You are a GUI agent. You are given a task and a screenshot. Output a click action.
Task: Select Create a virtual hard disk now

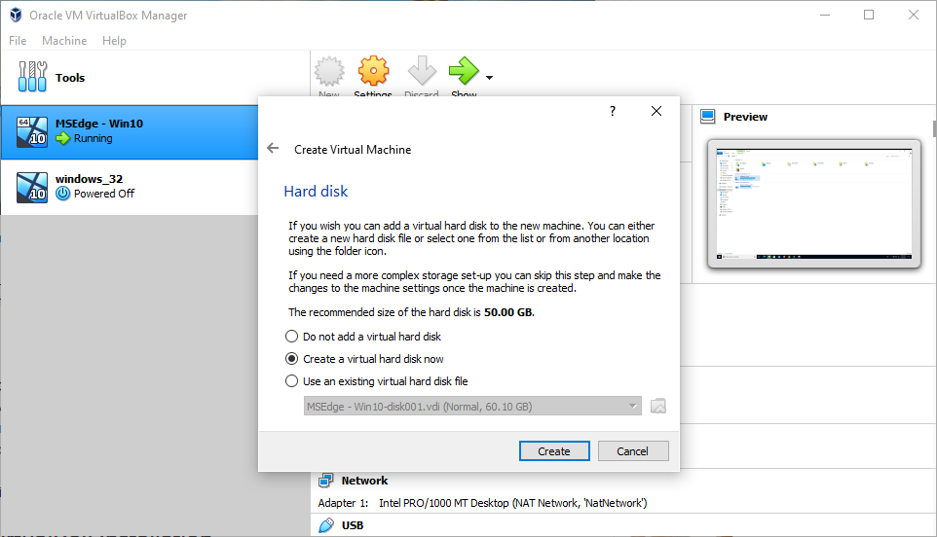(364, 359)
